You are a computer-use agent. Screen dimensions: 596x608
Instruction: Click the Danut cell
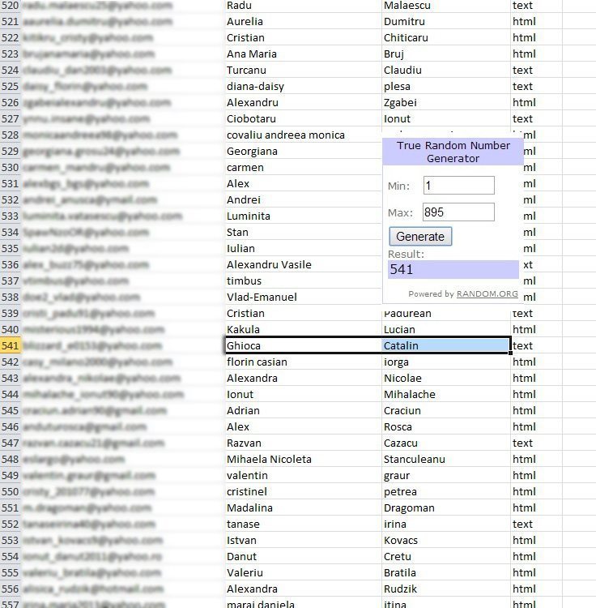[x=303, y=556]
